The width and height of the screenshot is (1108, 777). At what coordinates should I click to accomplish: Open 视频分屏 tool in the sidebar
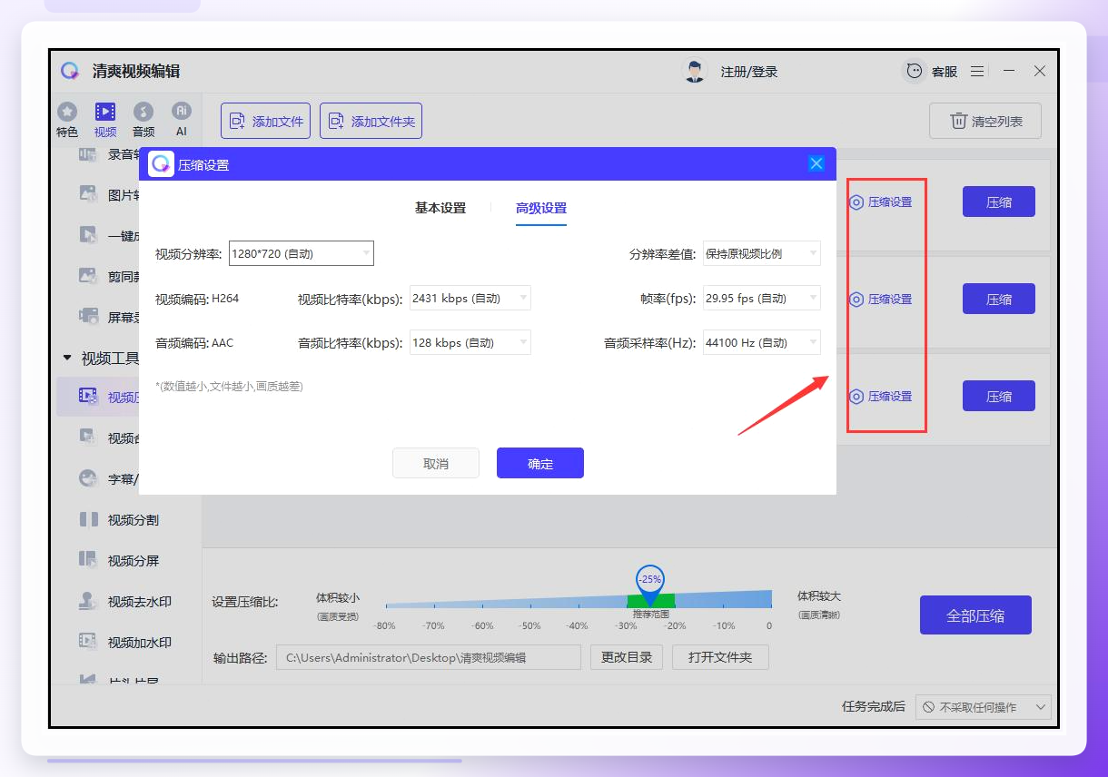click(x=121, y=561)
